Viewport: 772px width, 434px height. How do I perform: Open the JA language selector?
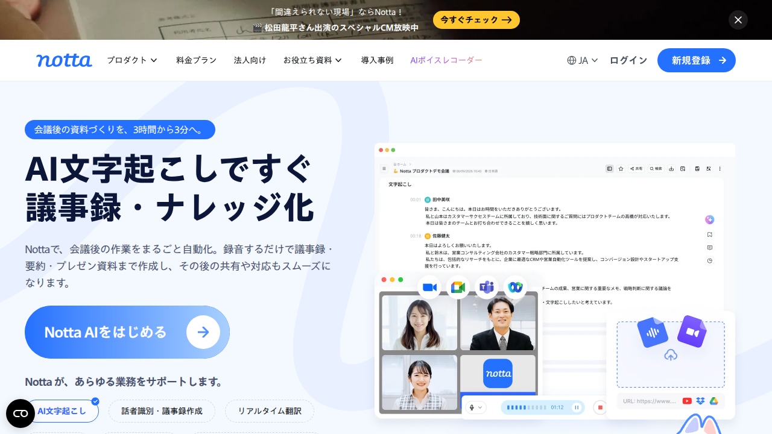(x=583, y=60)
